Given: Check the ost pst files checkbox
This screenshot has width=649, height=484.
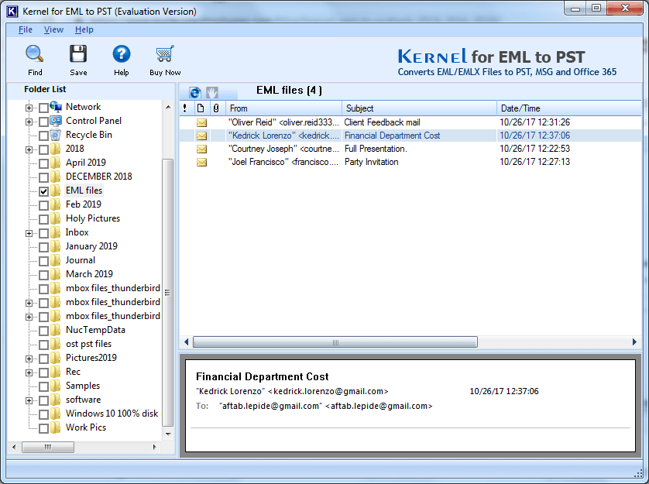Looking at the screenshot, I should 43,345.
